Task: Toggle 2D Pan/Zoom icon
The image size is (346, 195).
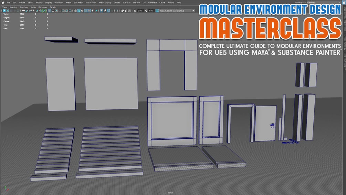Action: click(41, 11)
